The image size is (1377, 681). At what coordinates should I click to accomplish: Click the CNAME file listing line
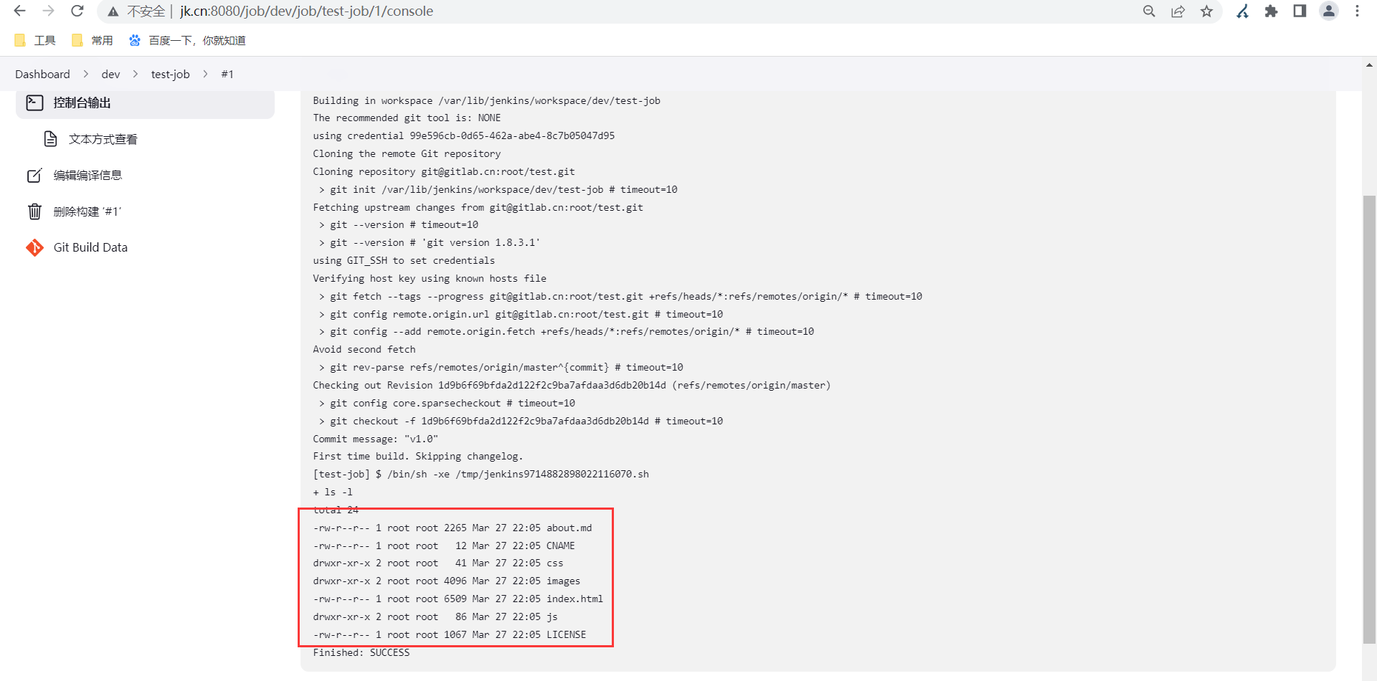coord(444,546)
